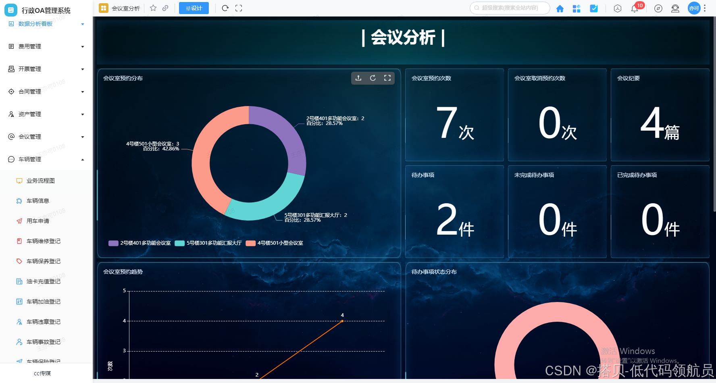Refresh the 会议室预约分布 chart
The height and width of the screenshot is (383, 716).
coord(373,78)
